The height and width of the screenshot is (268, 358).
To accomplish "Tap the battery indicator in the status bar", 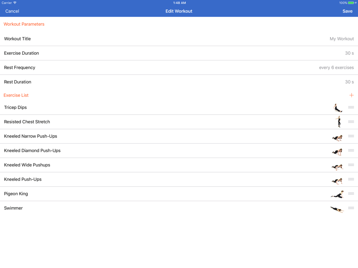I will [352, 3].
